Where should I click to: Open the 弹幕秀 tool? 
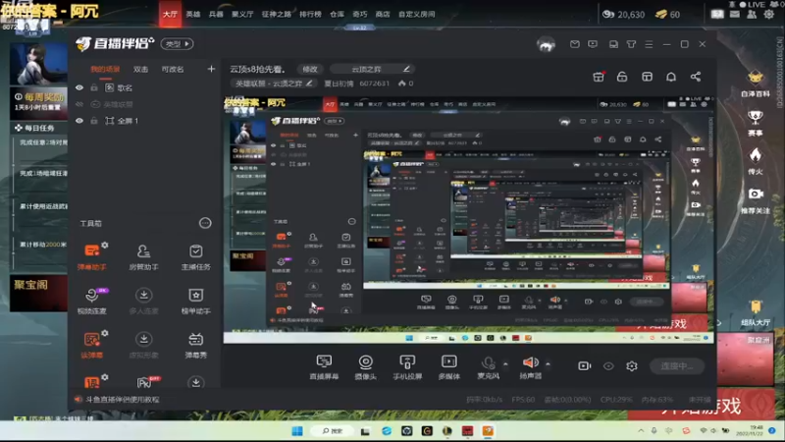point(195,346)
